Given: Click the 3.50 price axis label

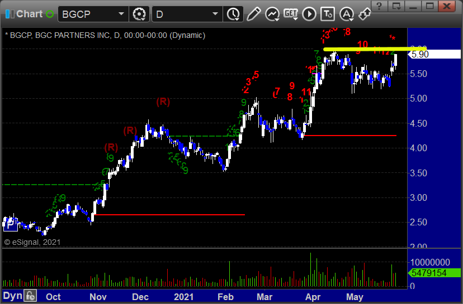Looking at the screenshot, I should point(418,173).
